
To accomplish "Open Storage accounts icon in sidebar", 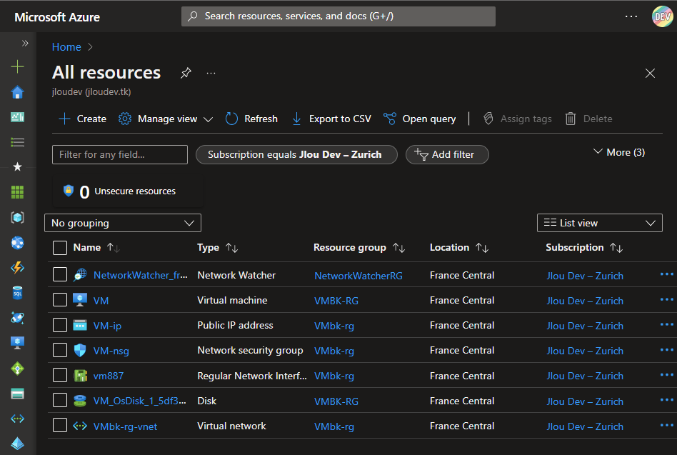I will pos(17,394).
